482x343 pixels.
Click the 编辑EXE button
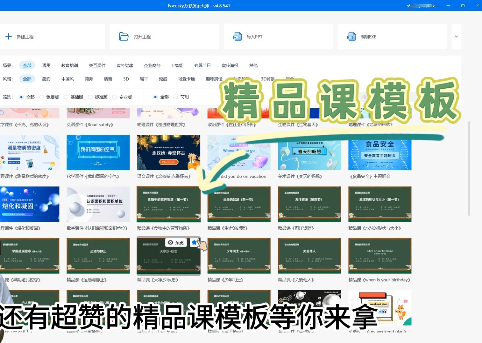pos(392,37)
